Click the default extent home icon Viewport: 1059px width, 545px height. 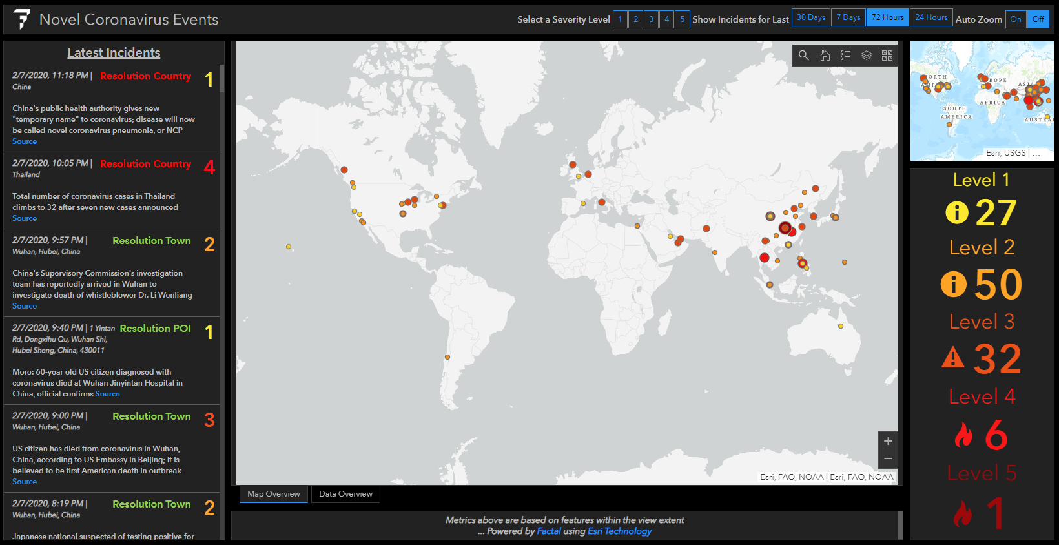[x=825, y=56]
